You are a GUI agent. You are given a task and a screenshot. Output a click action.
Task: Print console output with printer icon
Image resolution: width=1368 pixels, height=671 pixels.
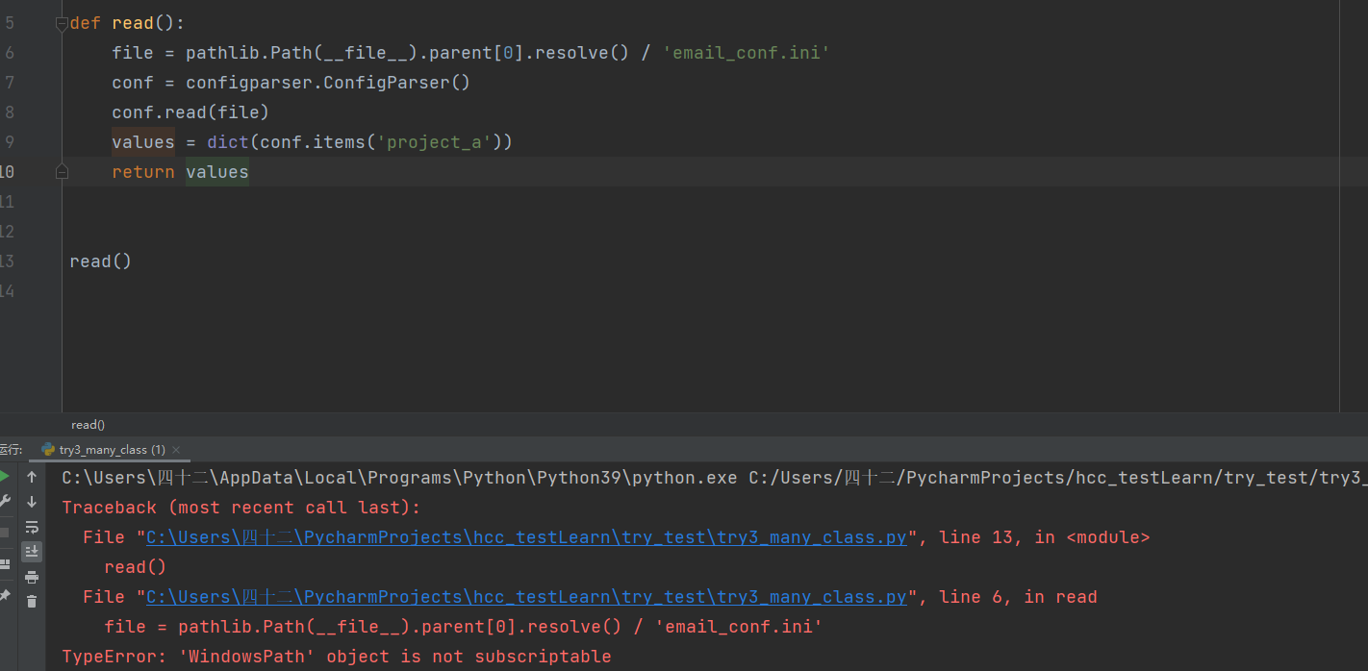click(32, 577)
